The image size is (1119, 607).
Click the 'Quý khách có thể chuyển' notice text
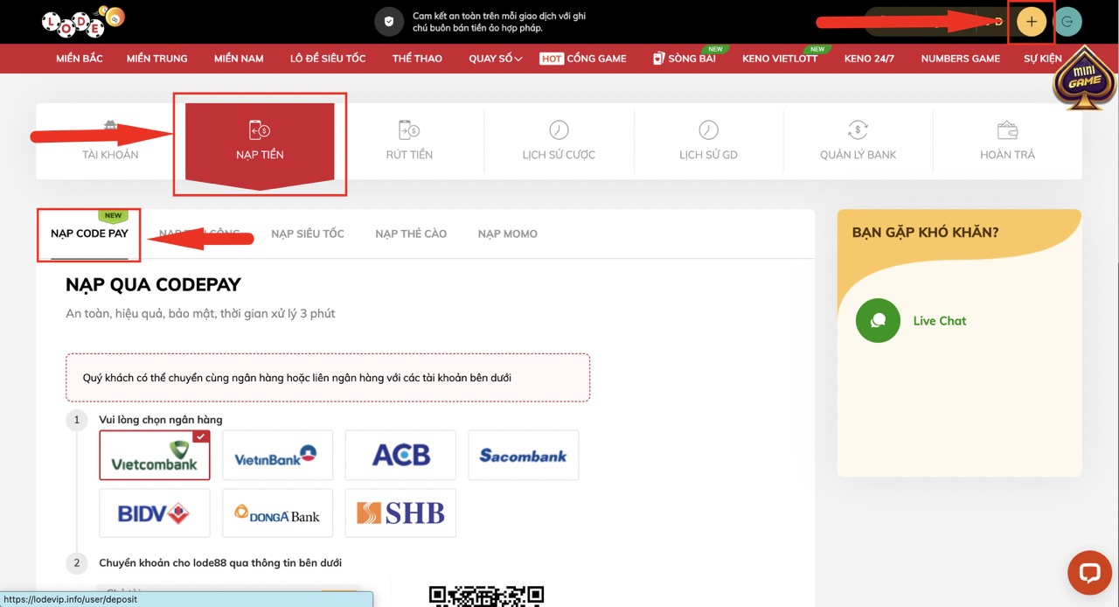297,378
